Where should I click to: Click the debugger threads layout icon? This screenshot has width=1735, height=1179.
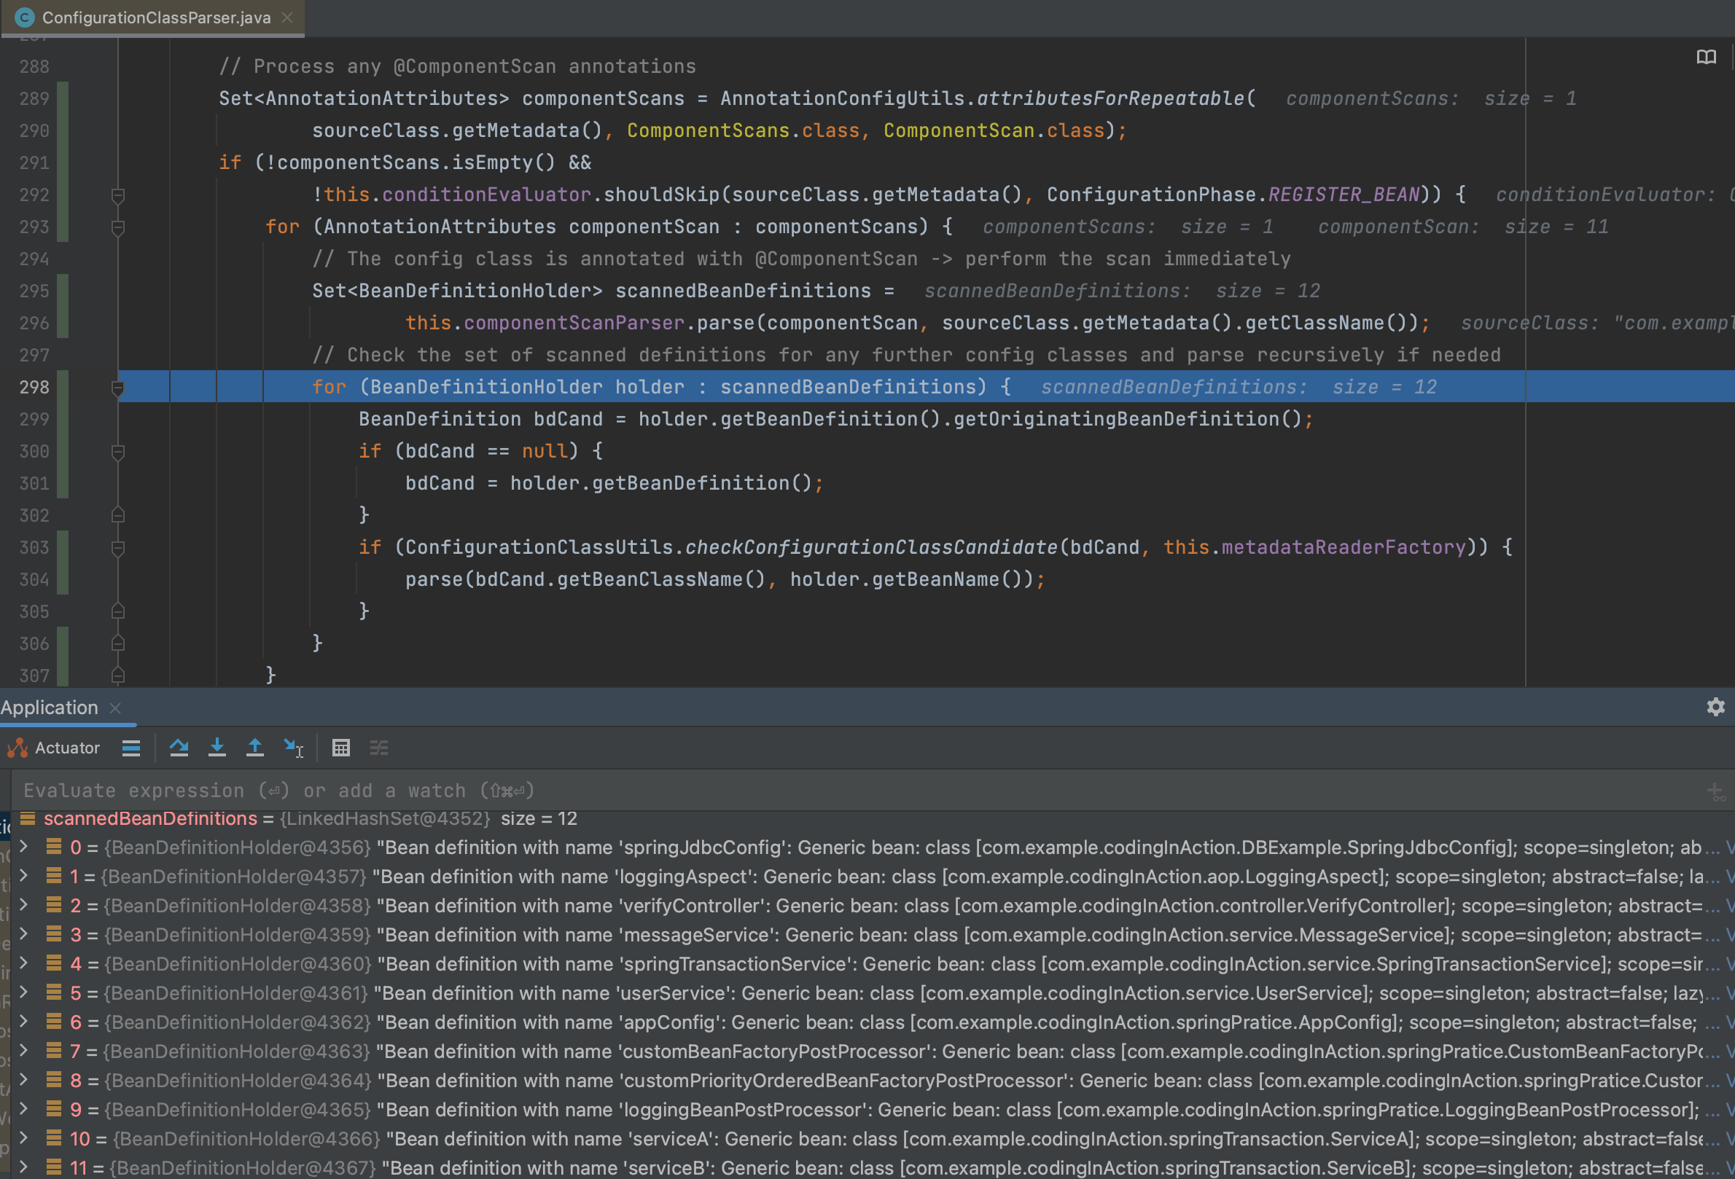click(131, 748)
